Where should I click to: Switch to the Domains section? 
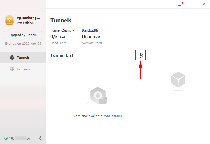[x=23, y=69]
